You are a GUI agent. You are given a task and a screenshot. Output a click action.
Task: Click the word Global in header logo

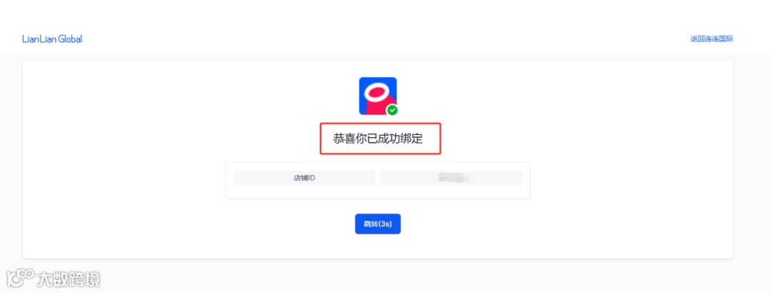tap(70, 39)
